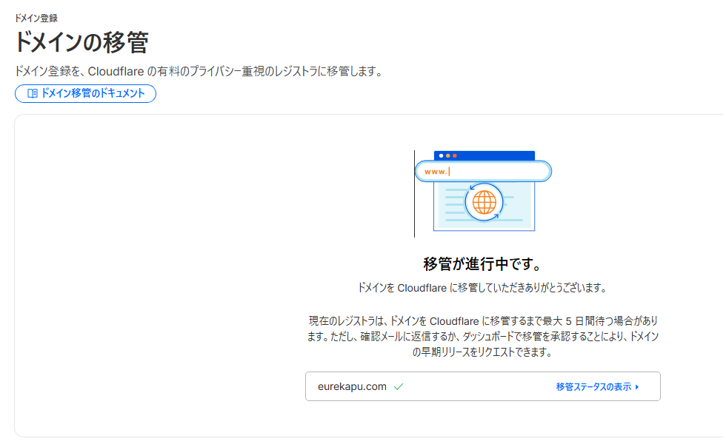Click the browser window dots in the illustration
Viewport: 726px width, 447px height.
tap(450, 156)
